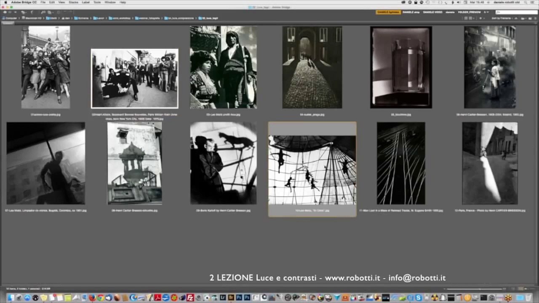539x303 pixels.
Task: Click the webinar_fotografia folder in path bar
Action: (x=148, y=18)
